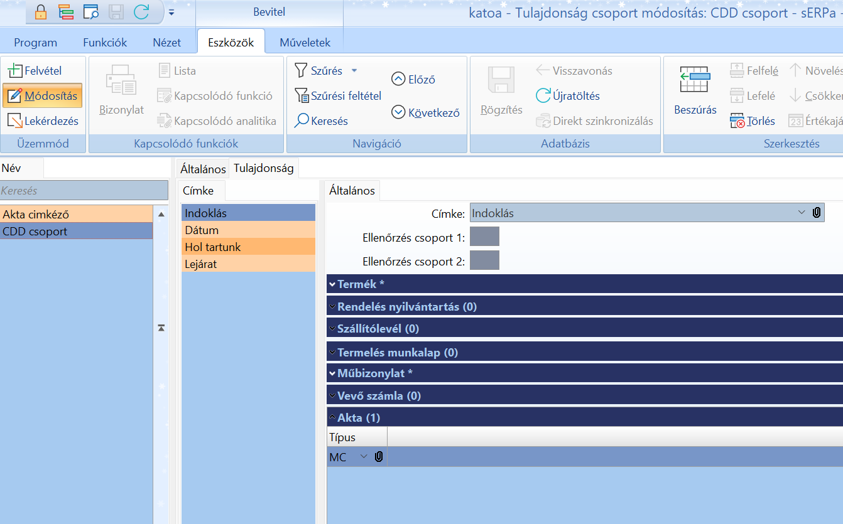Click the lock icon in quick access toolbar
843x524 pixels.
coord(40,12)
